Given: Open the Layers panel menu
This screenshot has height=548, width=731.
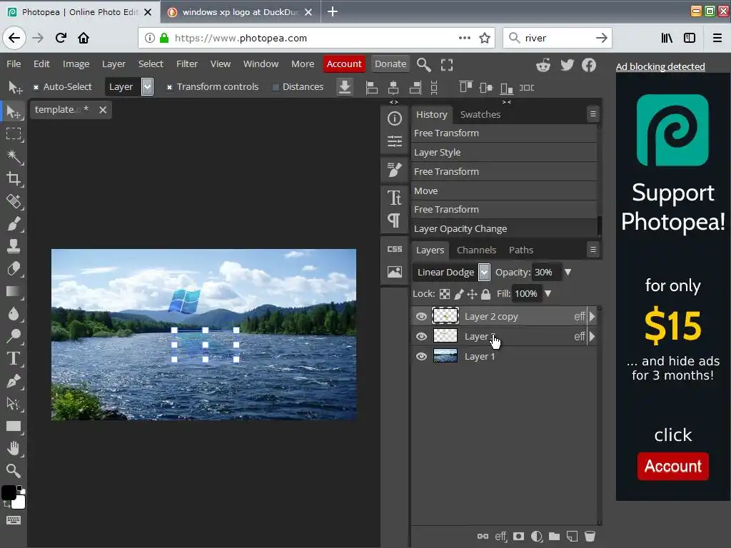Looking at the screenshot, I should (593, 249).
